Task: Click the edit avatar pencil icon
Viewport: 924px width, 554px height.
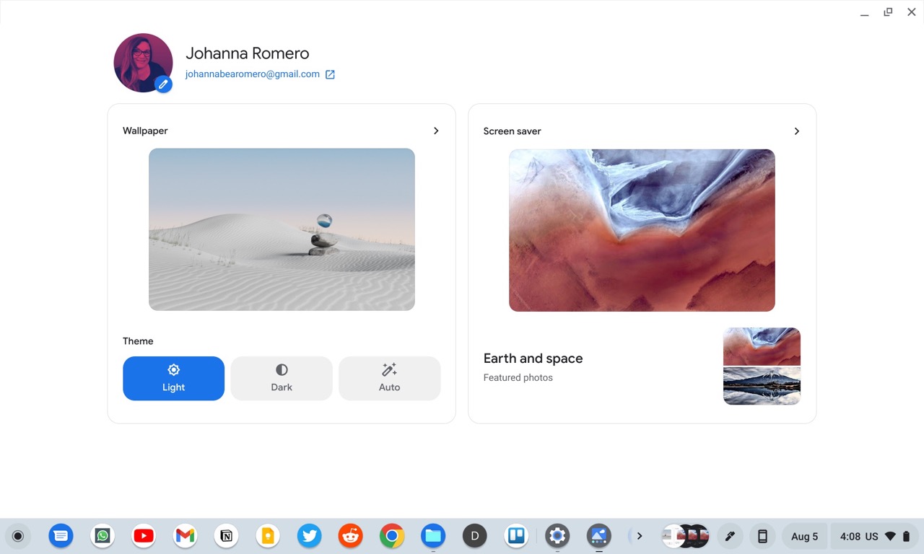Action: pos(164,84)
